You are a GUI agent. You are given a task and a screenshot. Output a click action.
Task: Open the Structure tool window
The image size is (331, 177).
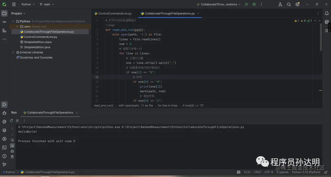4,31
